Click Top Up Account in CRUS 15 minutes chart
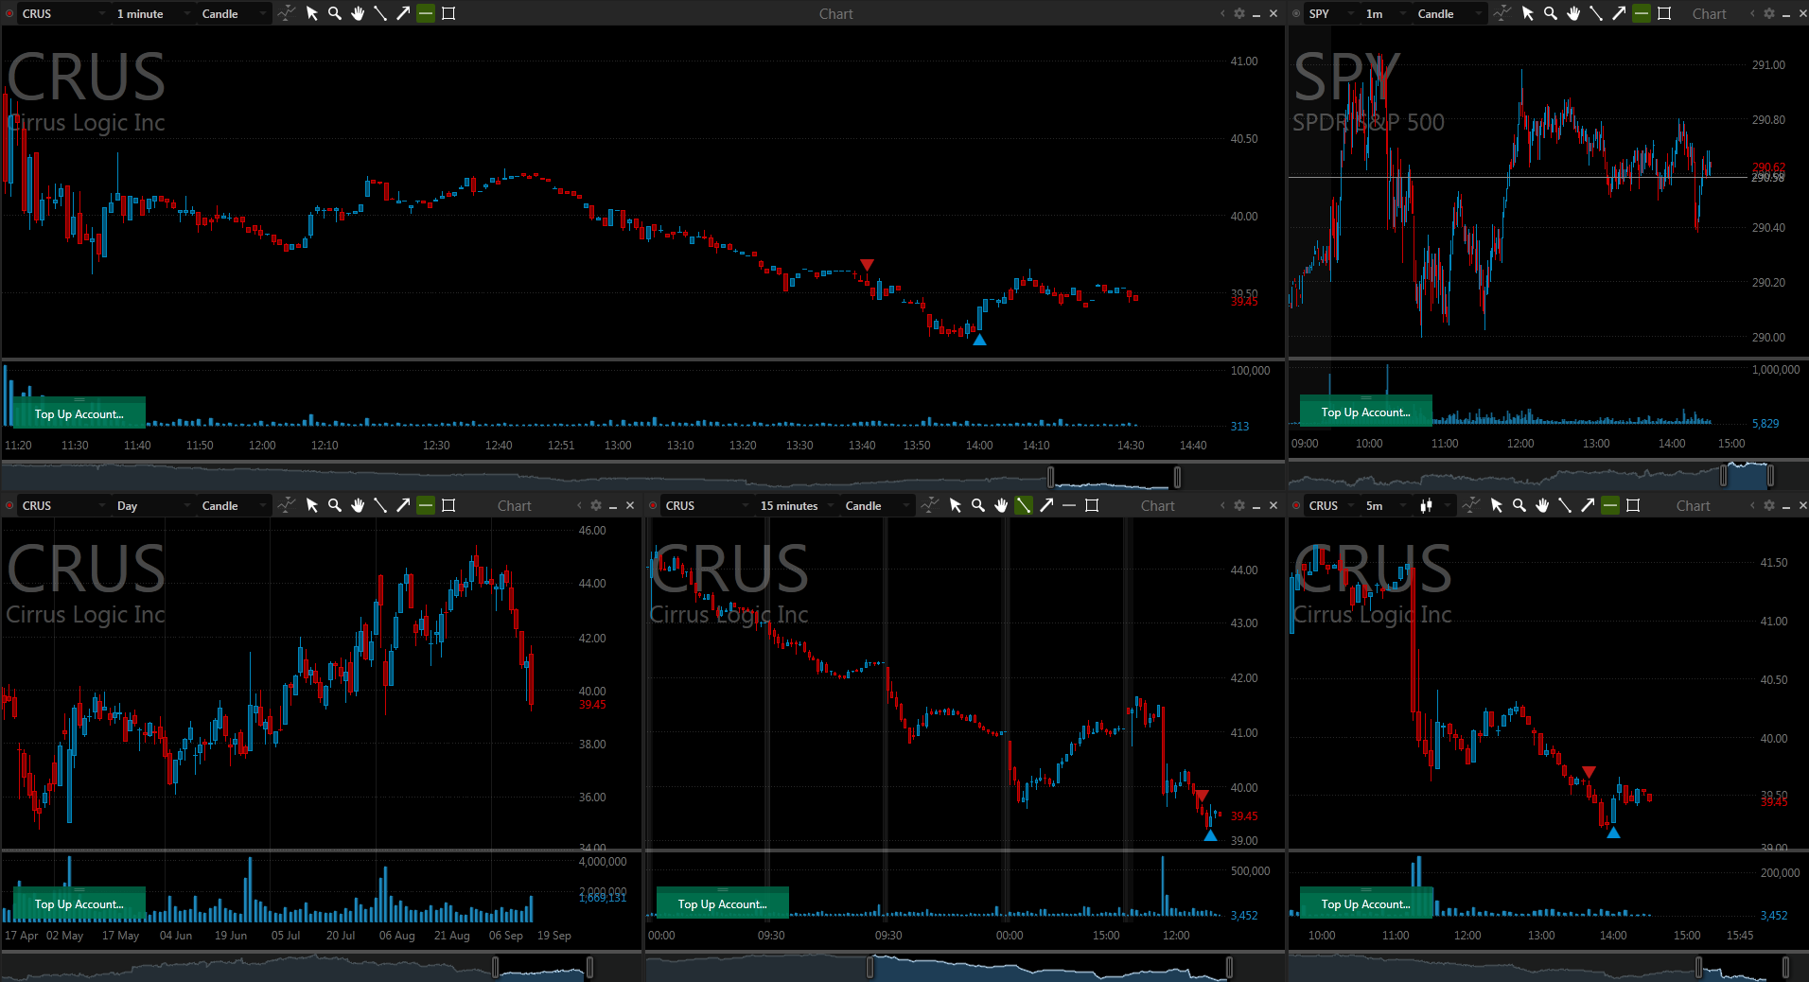The width and height of the screenshot is (1809, 982). (722, 903)
